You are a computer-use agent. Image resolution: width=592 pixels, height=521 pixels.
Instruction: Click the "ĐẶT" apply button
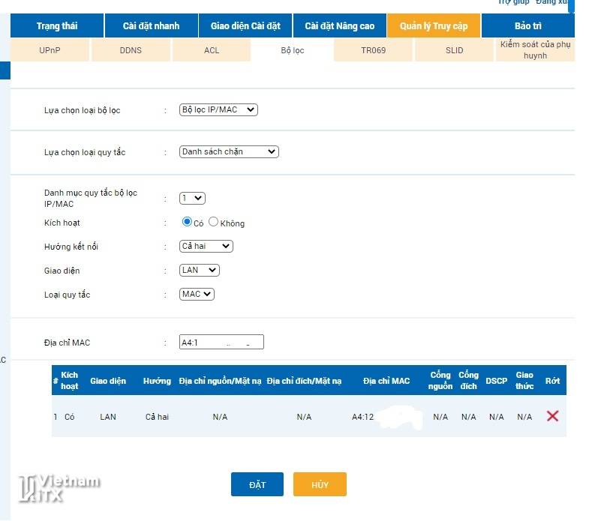[257, 485]
